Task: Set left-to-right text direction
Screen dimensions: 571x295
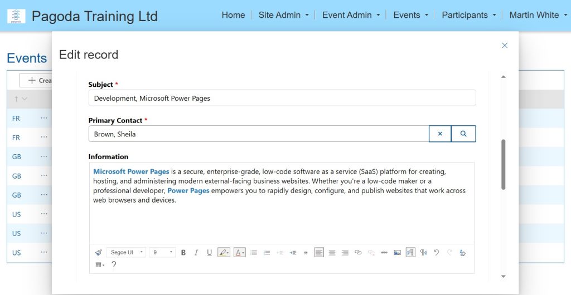Action: 410,253
